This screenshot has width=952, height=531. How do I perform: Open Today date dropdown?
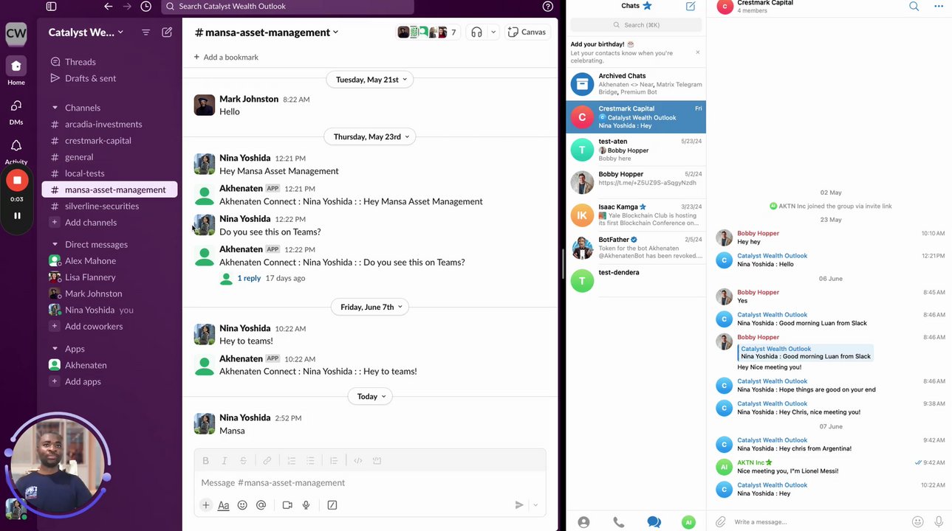(x=371, y=396)
